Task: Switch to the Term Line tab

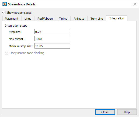Action: (x=97, y=19)
